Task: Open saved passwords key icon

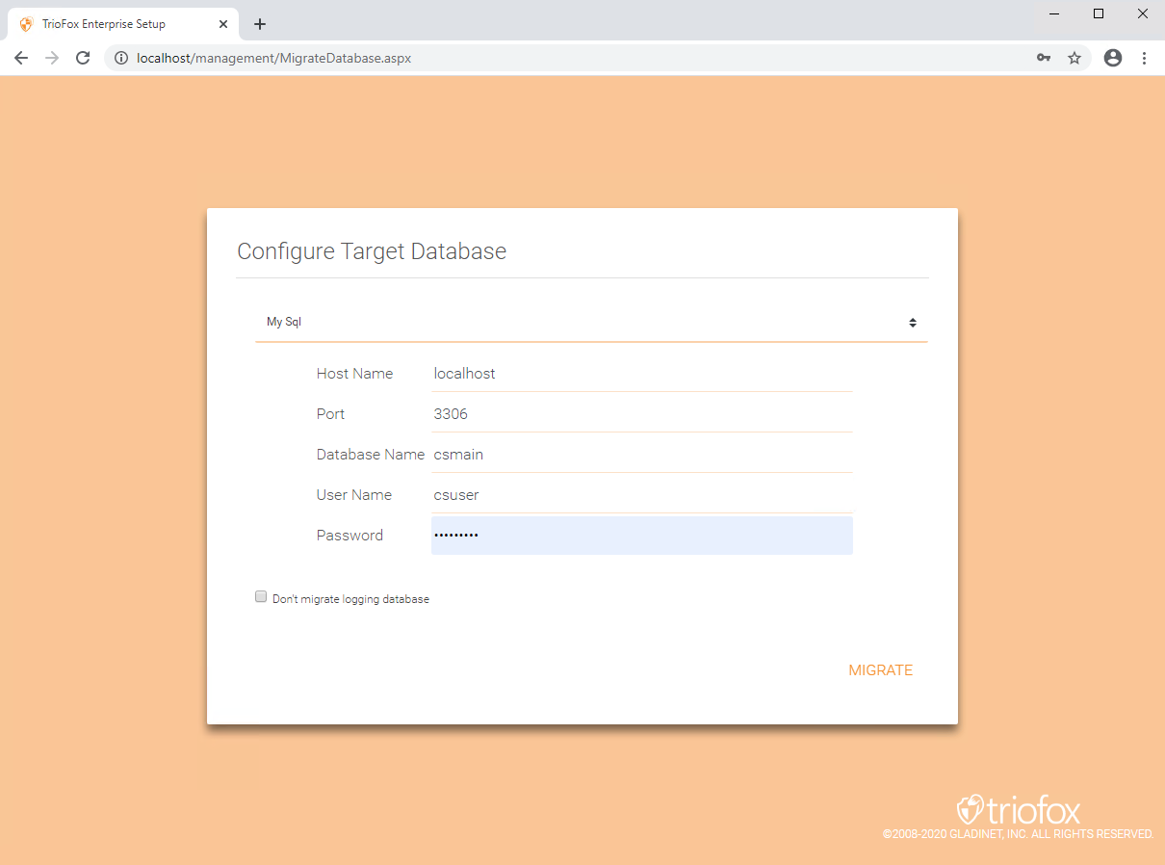Action: (1044, 58)
